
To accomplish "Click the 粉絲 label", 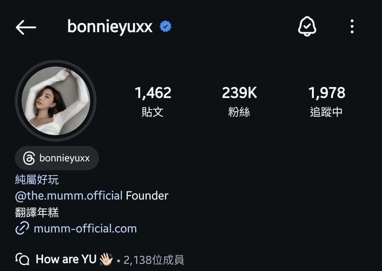I will [239, 112].
